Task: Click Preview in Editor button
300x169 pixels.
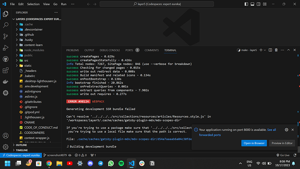Action: pyautogui.click(x=282, y=143)
